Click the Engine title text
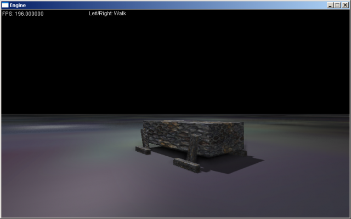The height and width of the screenshot is (219, 351). (x=18, y=5)
